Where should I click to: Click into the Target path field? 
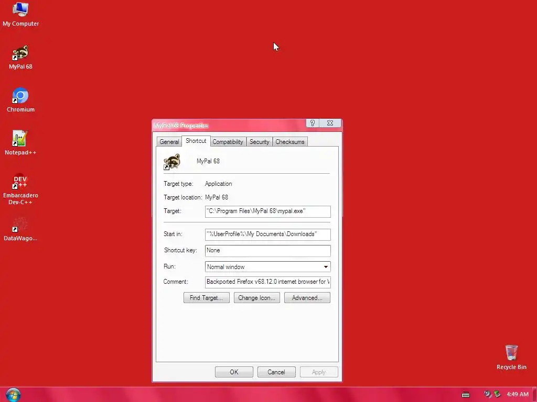point(268,211)
